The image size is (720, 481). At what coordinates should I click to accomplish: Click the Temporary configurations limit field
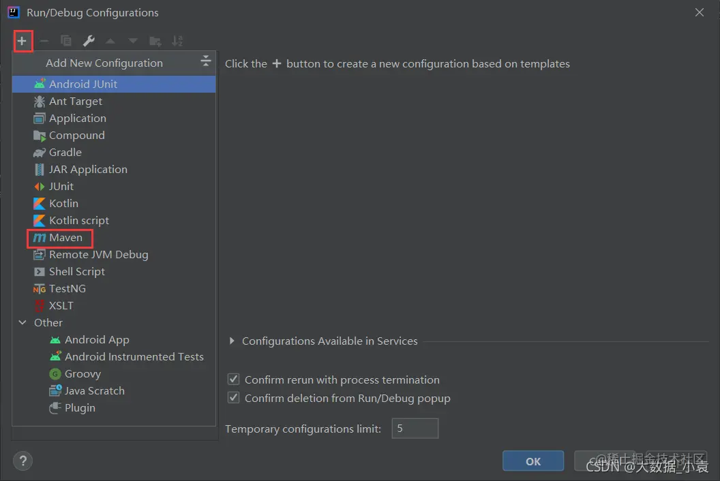tap(415, 429)
